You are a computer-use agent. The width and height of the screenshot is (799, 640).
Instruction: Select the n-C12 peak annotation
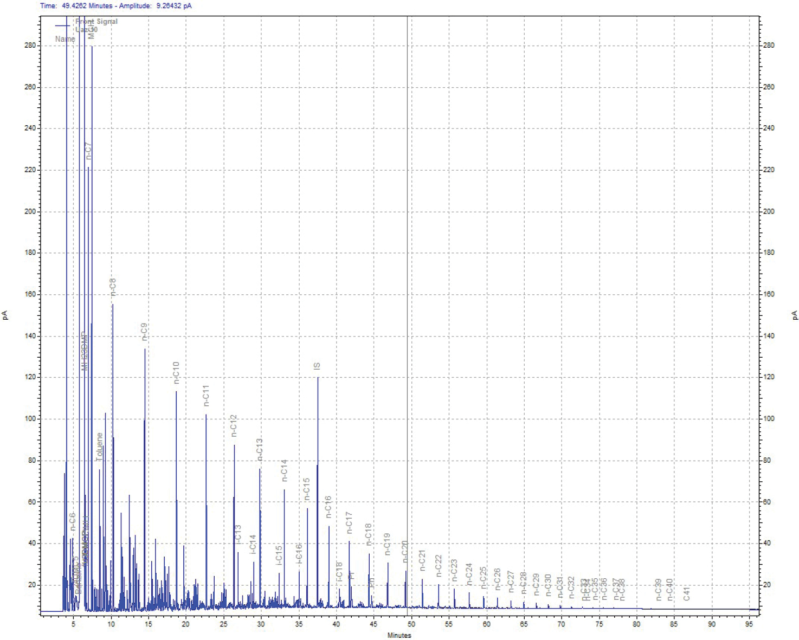click(234, 426)
